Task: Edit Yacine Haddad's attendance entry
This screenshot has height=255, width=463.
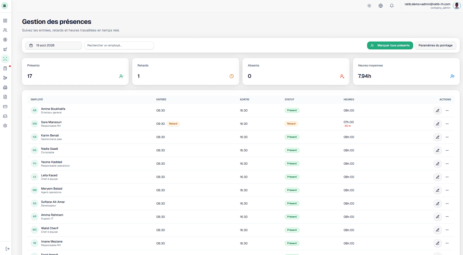Action: pyautogui.click(x=438, y=164)
